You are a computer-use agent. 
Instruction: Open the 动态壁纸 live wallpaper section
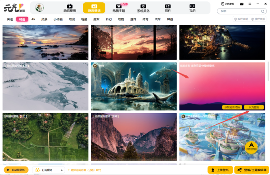click(x=70, y=8)
